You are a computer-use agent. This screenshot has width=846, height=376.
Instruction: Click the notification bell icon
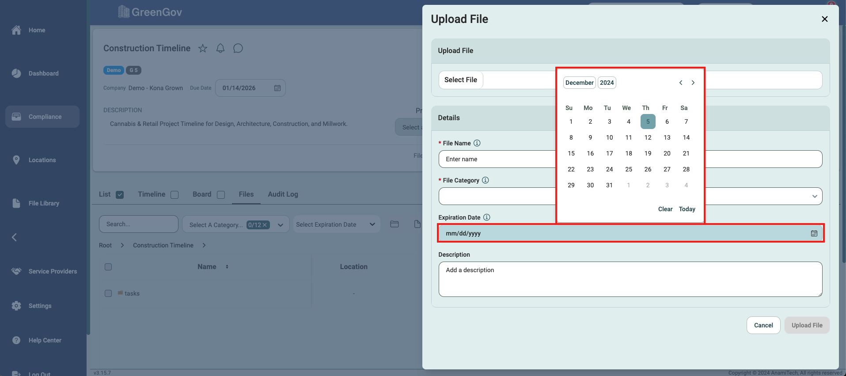click(220, 49)
